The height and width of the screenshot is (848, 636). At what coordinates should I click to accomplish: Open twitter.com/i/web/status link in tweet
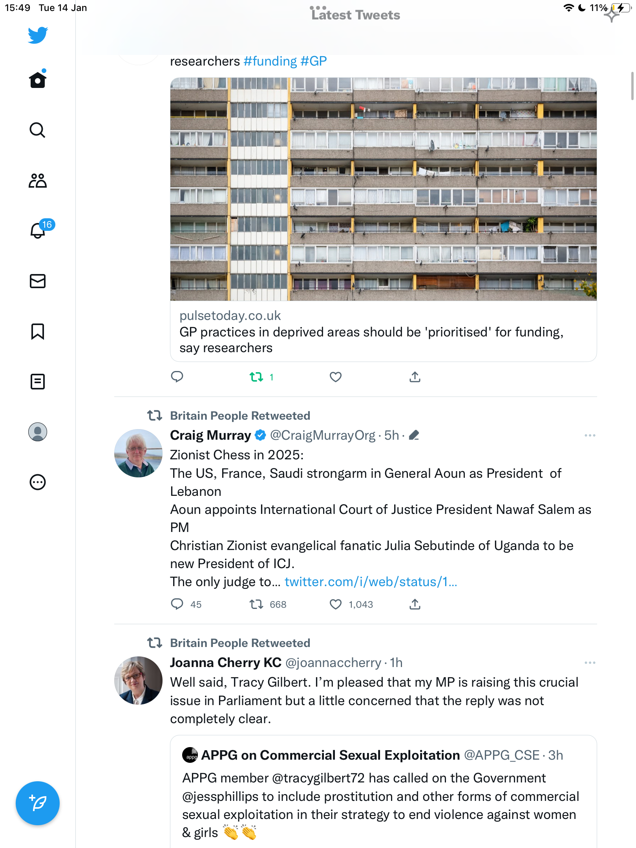pos(371,582)
